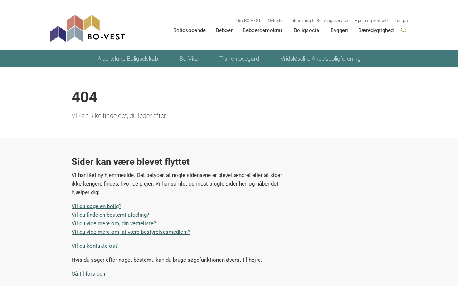This screenshot has width=458, height=286.
Task: Select Bo-Vita tab
Action: [189, 59]
